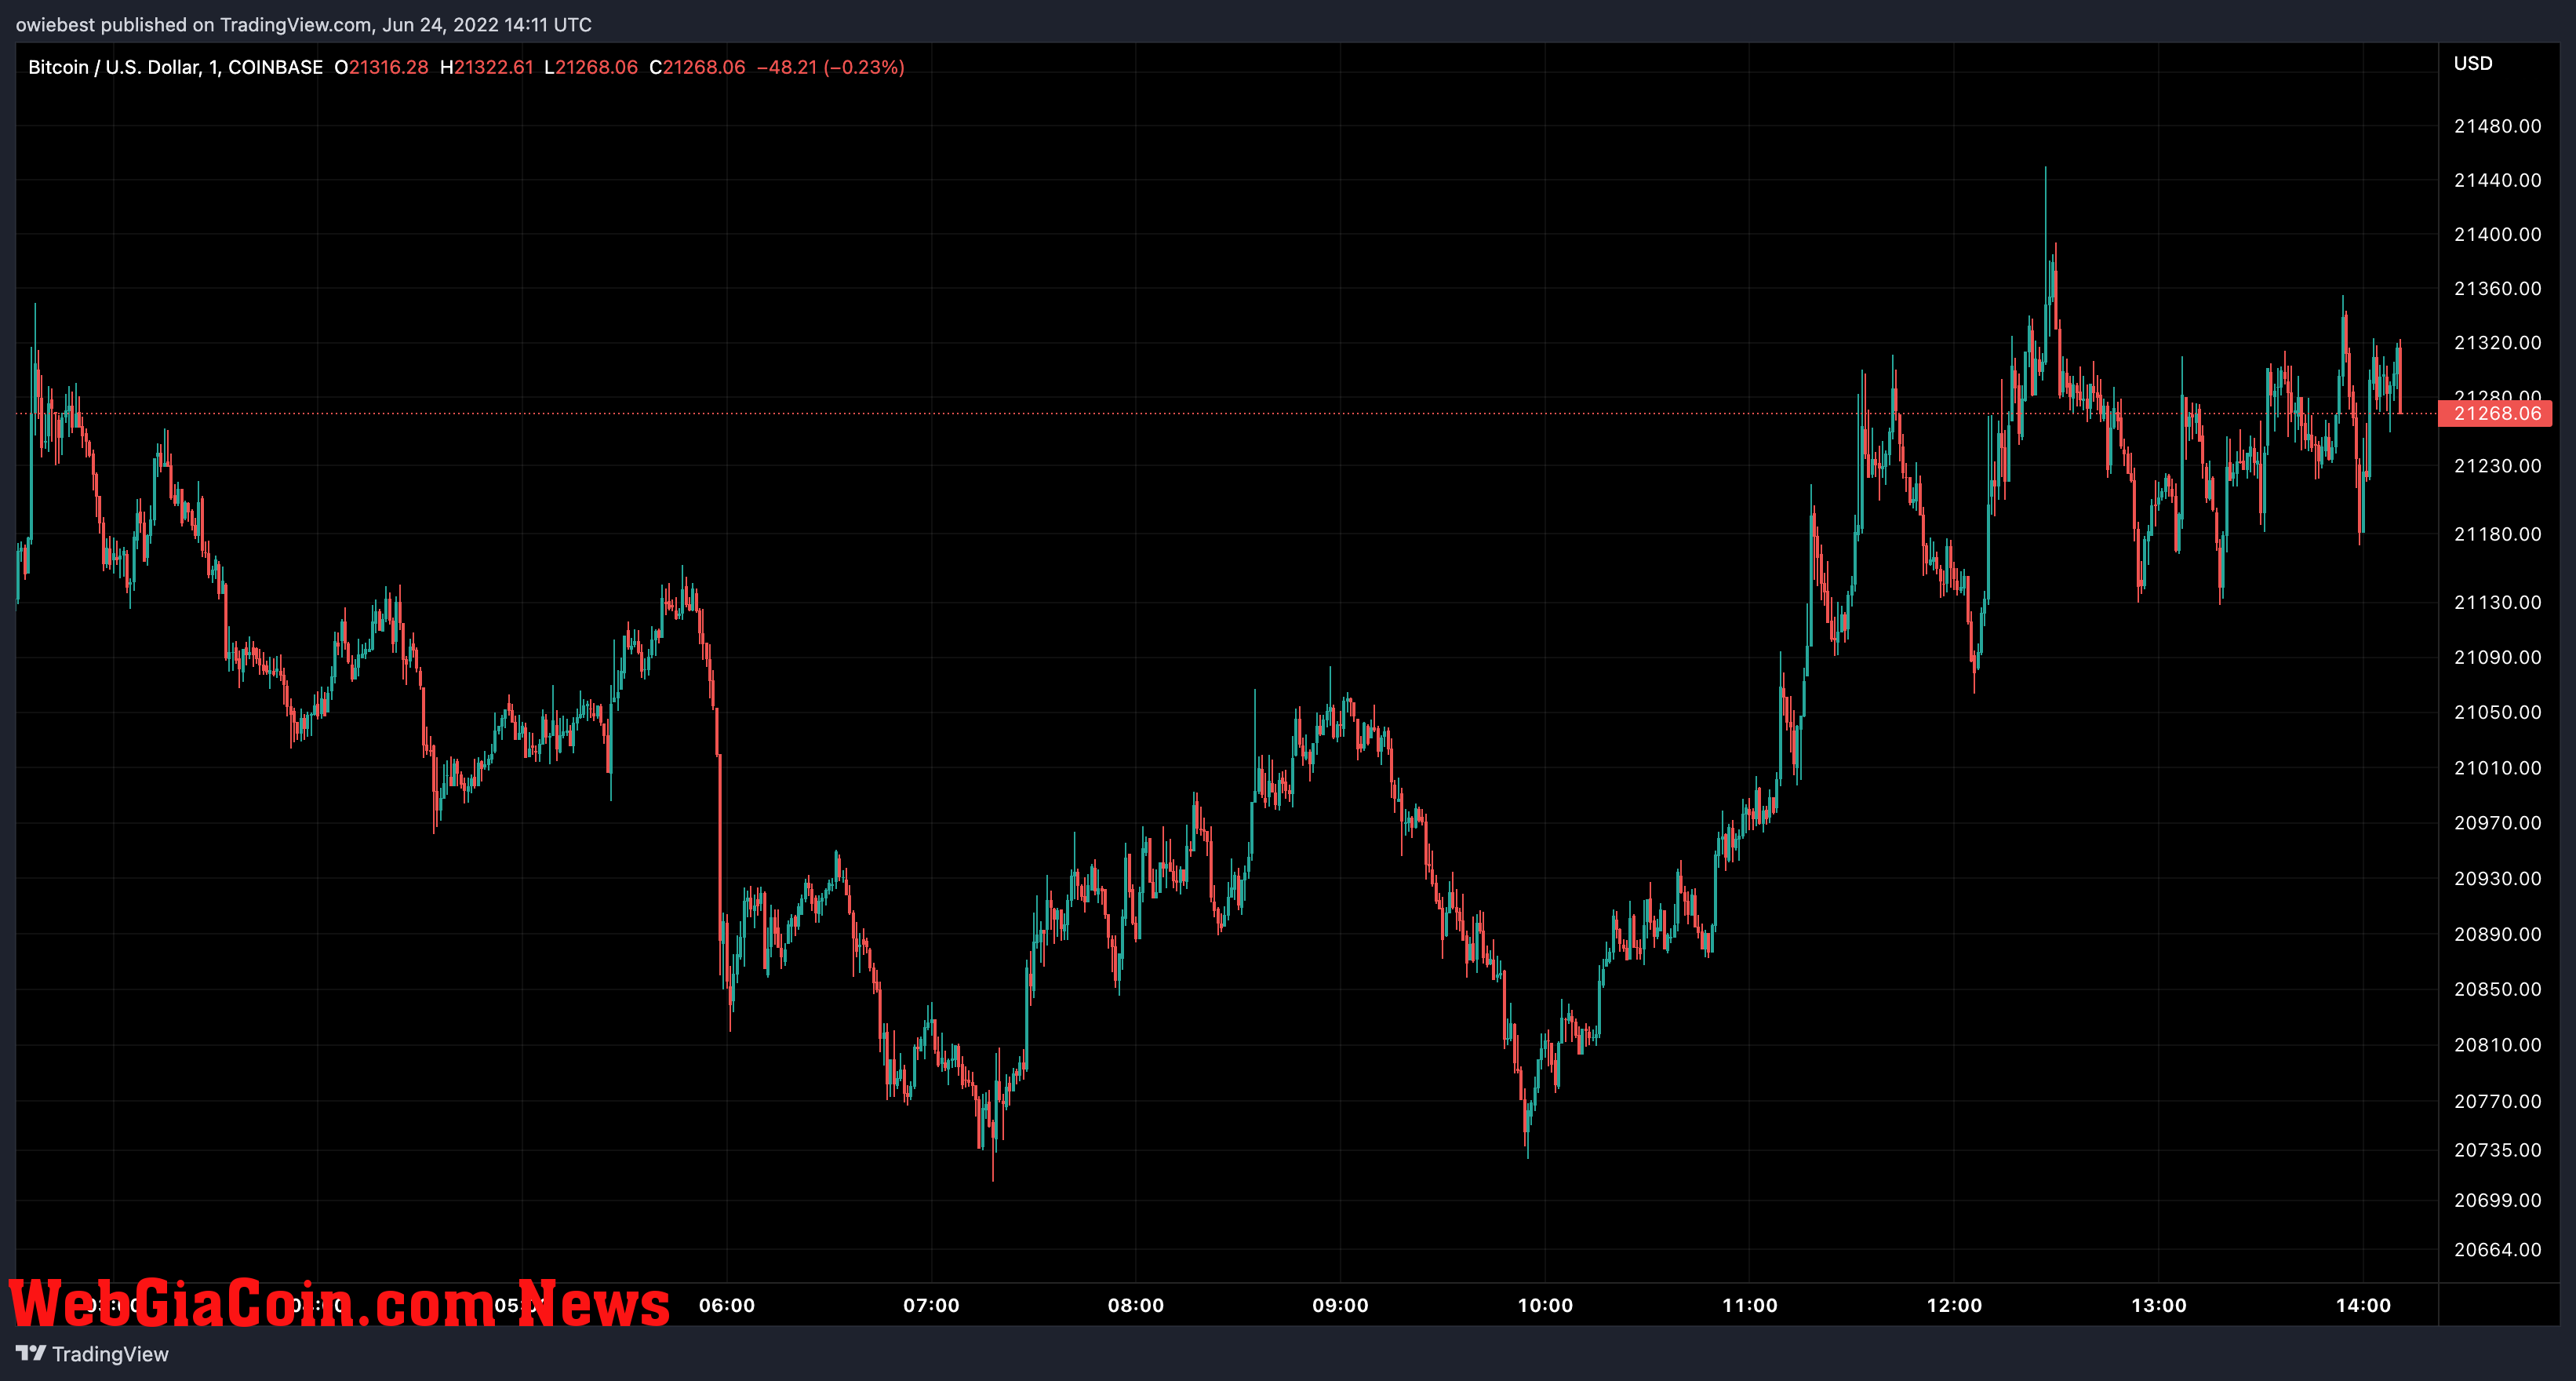Viewport: 2576px width, 1381px height.
Task: Click the 11:00 time axis label
Action: click(x=1749, y=1305)
